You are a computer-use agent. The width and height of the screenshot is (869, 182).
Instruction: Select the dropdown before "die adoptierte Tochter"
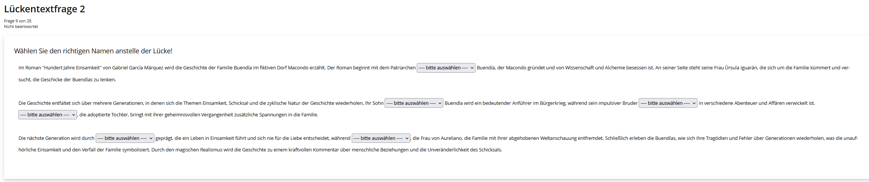coord(47,115)
